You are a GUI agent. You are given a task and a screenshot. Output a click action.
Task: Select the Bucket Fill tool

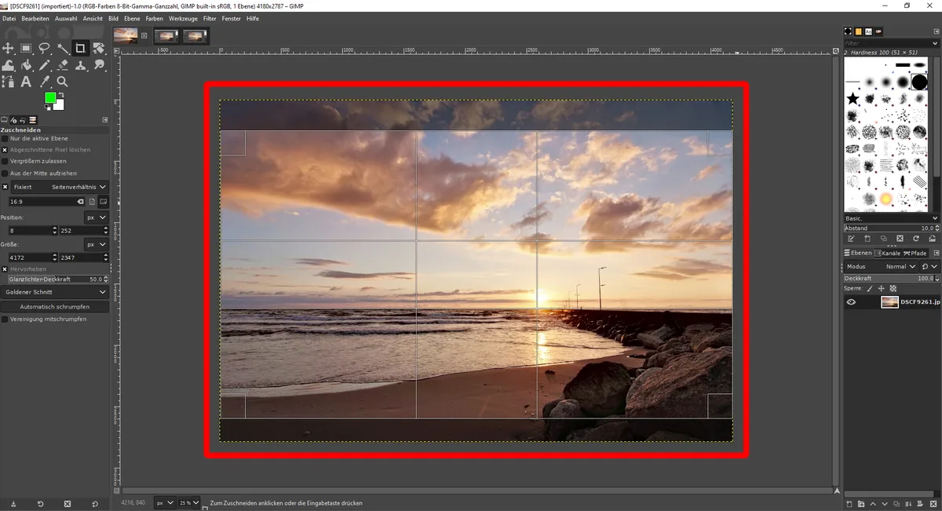(26, 65)
